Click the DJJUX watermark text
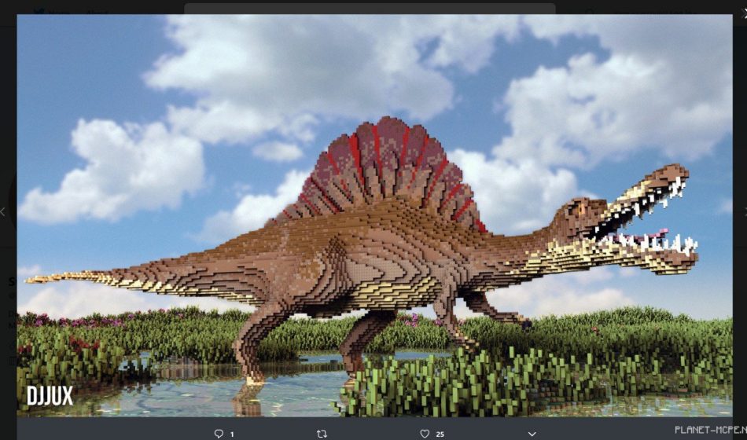This screenshot has height=440, width=747. click(x=50, y=396)
